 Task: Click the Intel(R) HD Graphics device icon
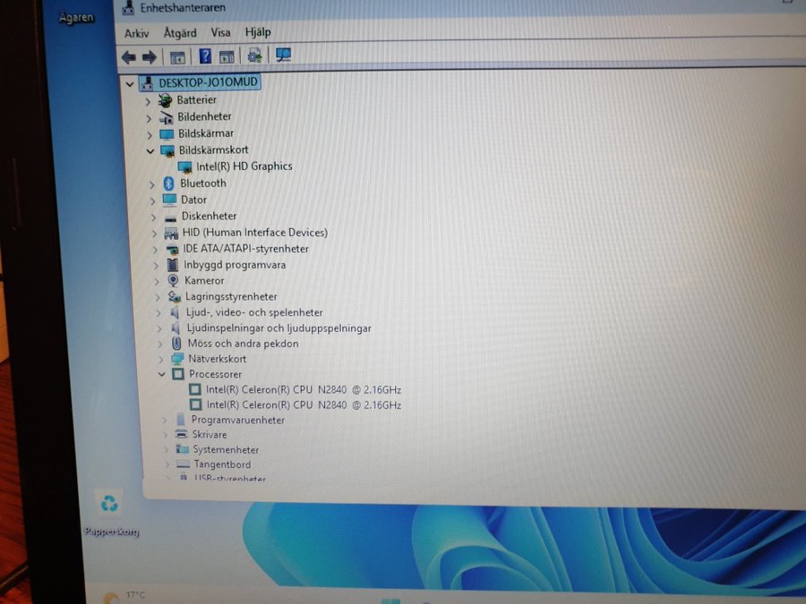point(184,167)
